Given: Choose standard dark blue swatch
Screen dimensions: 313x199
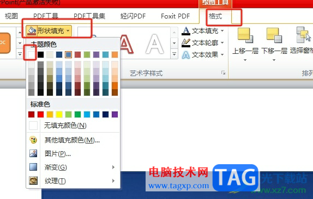Looking at the screenshot, I should [105, 114].
